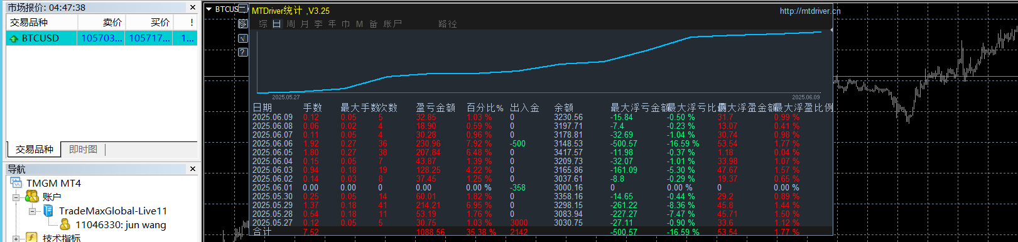Click the 2025.05.27 date row
1018x242 pixels.
(x=273, y=223)
